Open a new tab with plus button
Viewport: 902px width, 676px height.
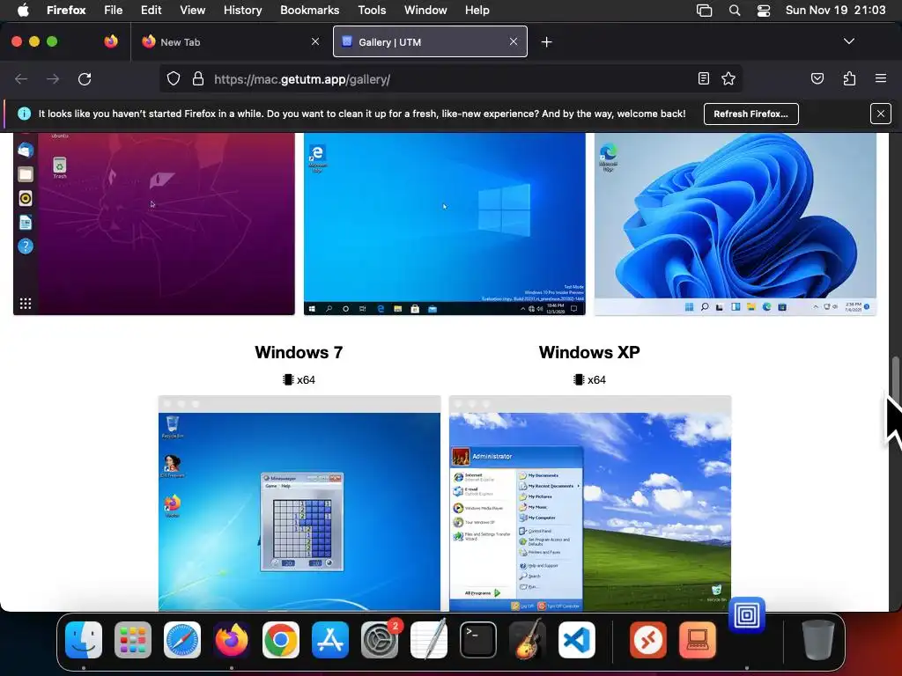[546, 42]
